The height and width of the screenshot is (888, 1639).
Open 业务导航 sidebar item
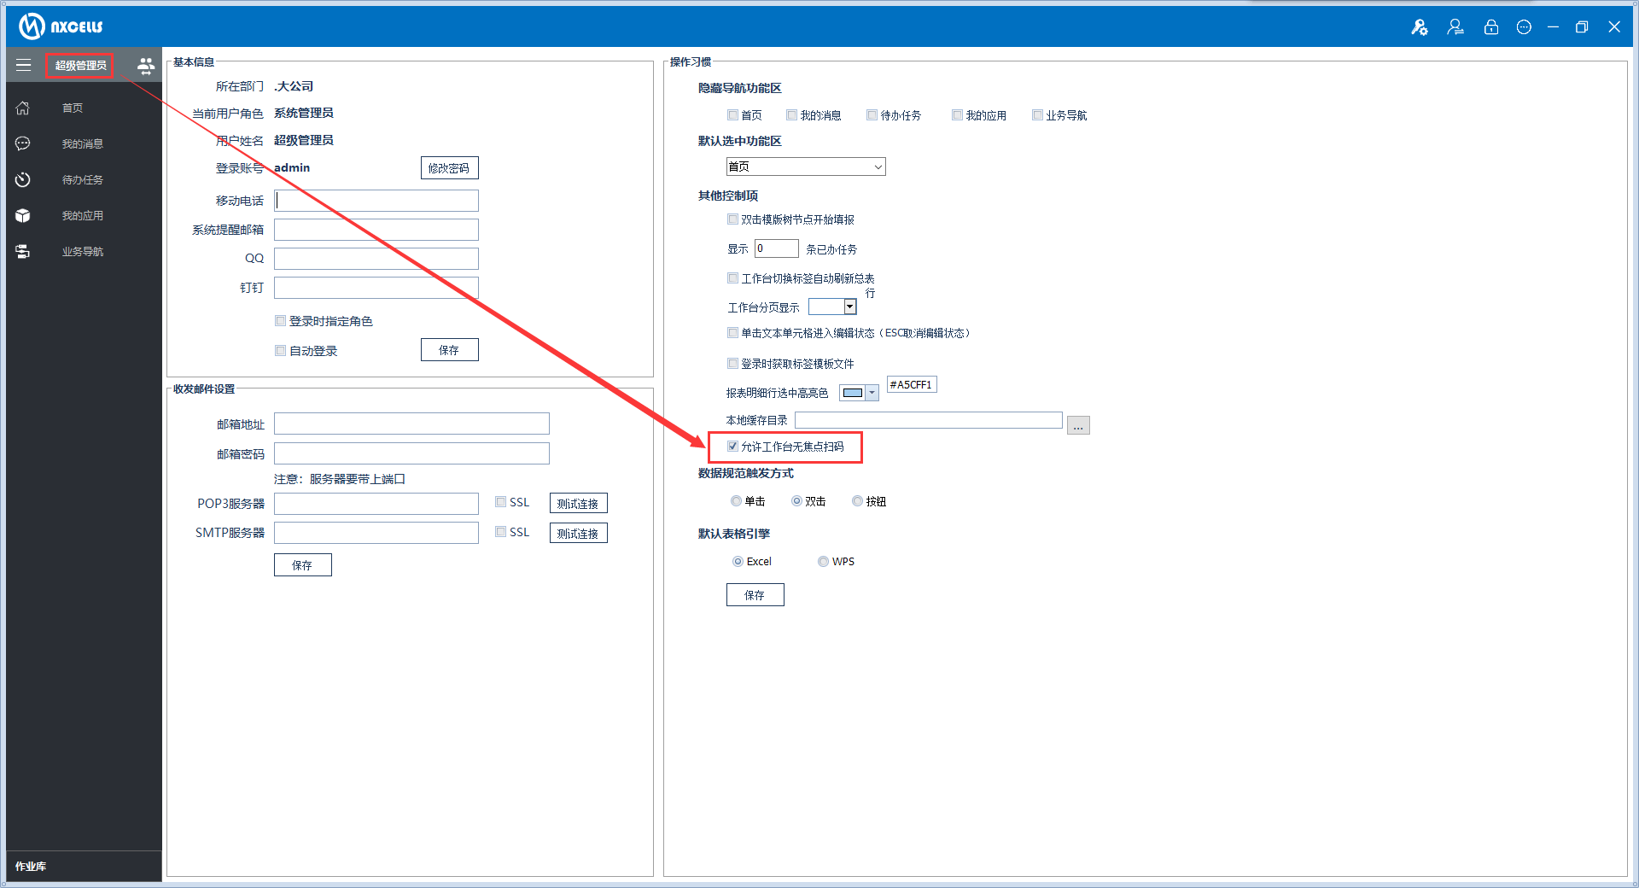pos(82,252)
